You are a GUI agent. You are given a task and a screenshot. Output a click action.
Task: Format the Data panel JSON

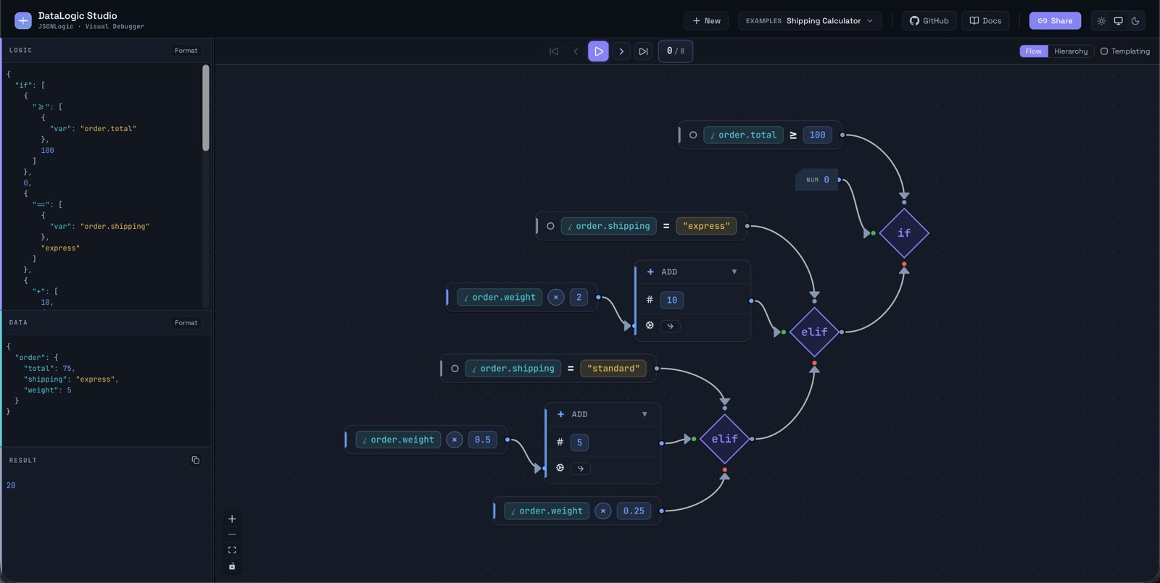click(x=186, y=323)
